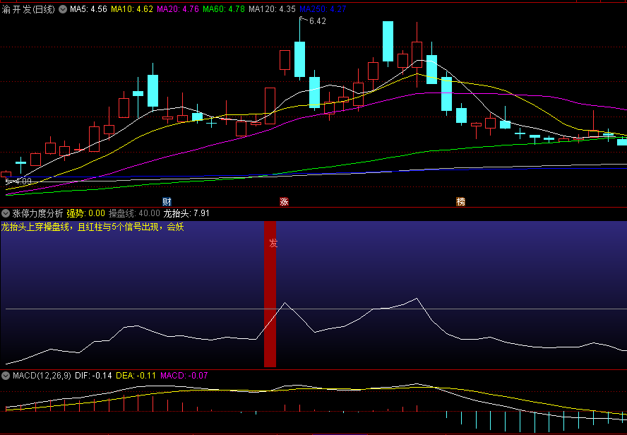Select the MA10: 4.62 label
Image resolution: width=627 pixels, height=435 pixels.
pyautogui.click(x=132, y=9)
